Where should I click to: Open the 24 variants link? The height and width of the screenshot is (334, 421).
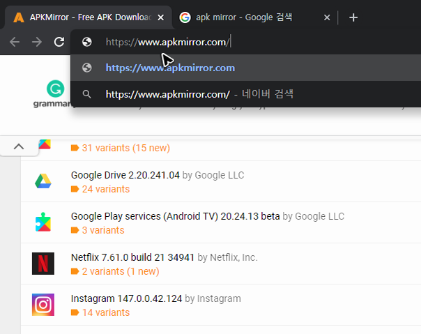(x=106, y=189)
